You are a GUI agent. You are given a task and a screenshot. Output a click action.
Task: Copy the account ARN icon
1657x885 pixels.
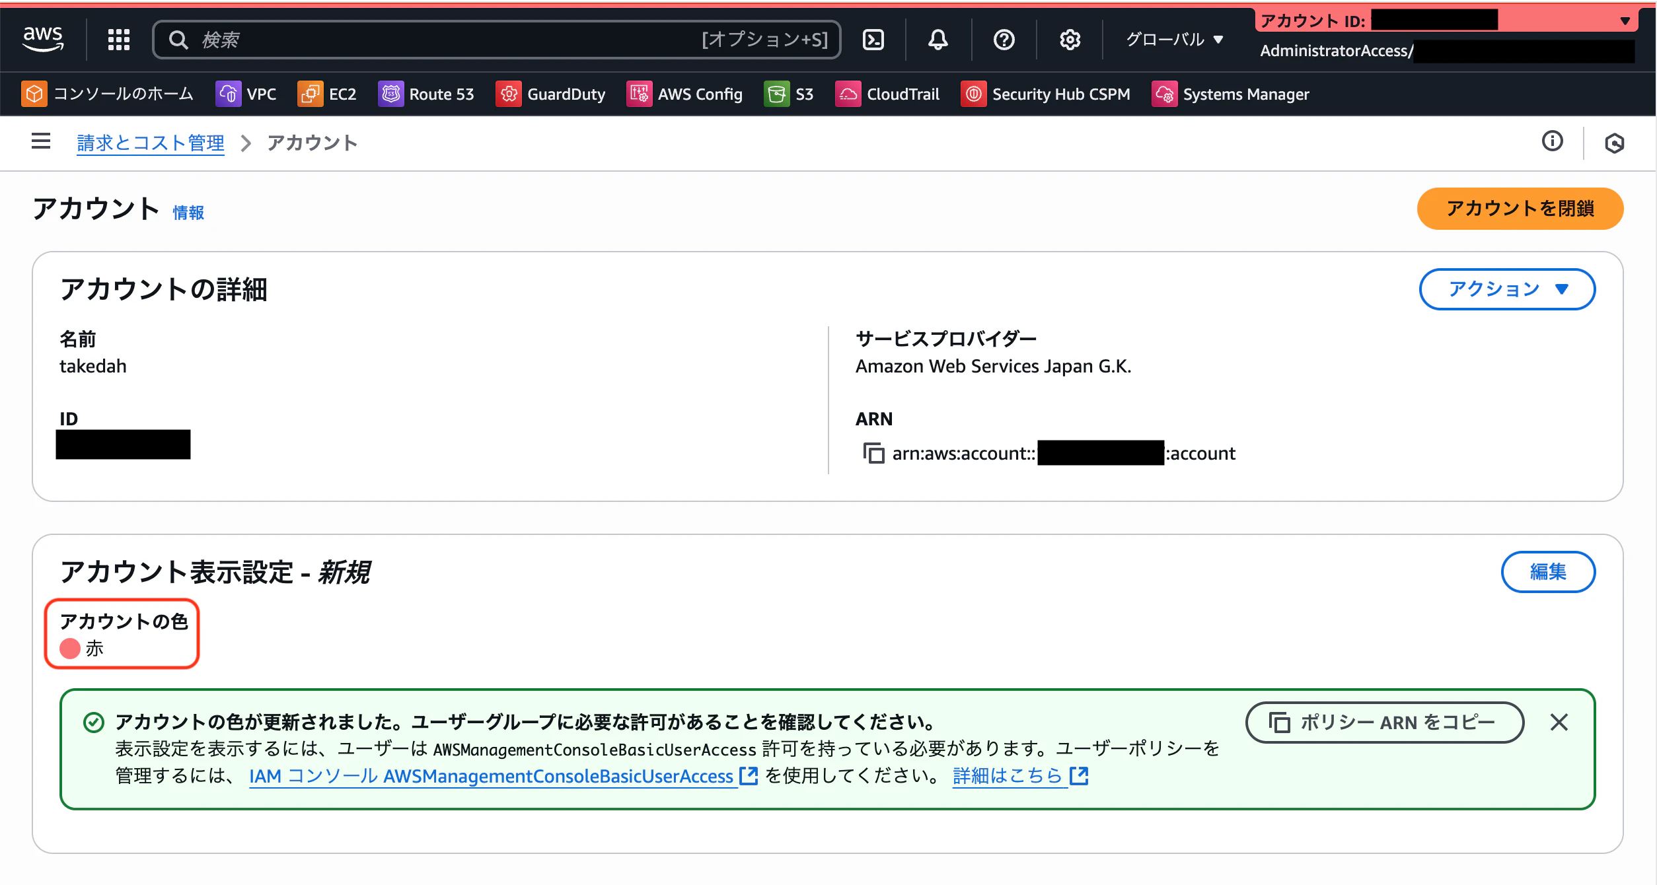873,453
